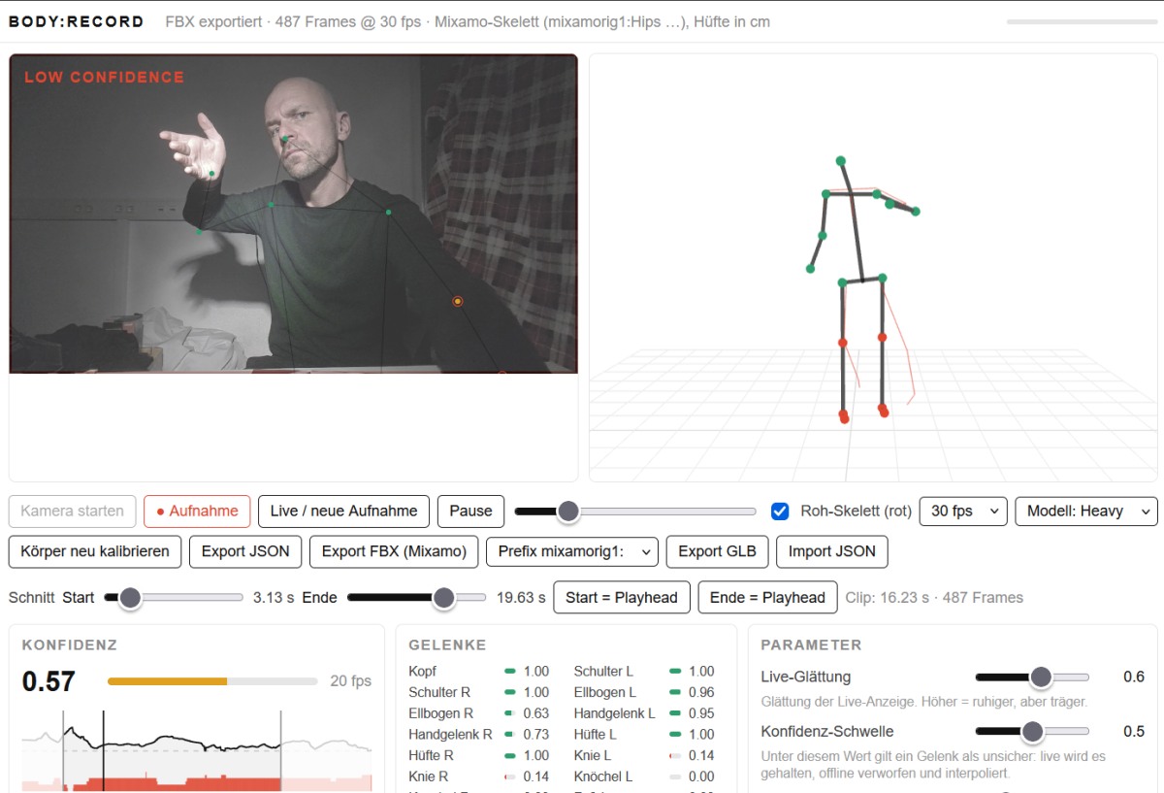
Task: Click the 20 fps readout in Konfidenz
Action: pyautogui.click(x=351, y=681)
